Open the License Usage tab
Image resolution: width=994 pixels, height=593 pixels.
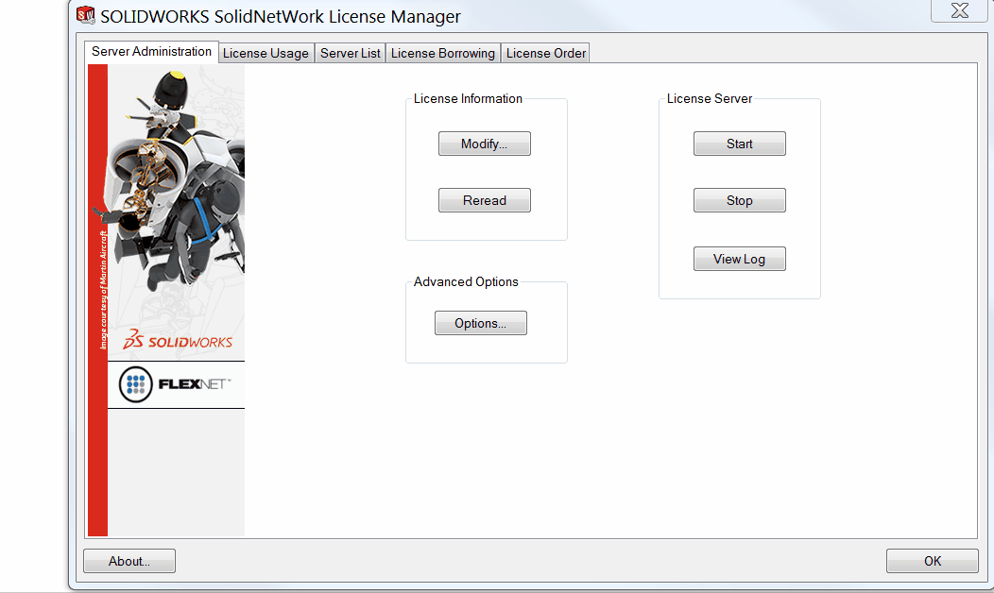(x=266, y=53)
